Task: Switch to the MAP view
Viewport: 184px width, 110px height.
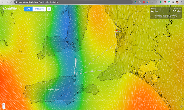Action: click(x=28, y=9)
